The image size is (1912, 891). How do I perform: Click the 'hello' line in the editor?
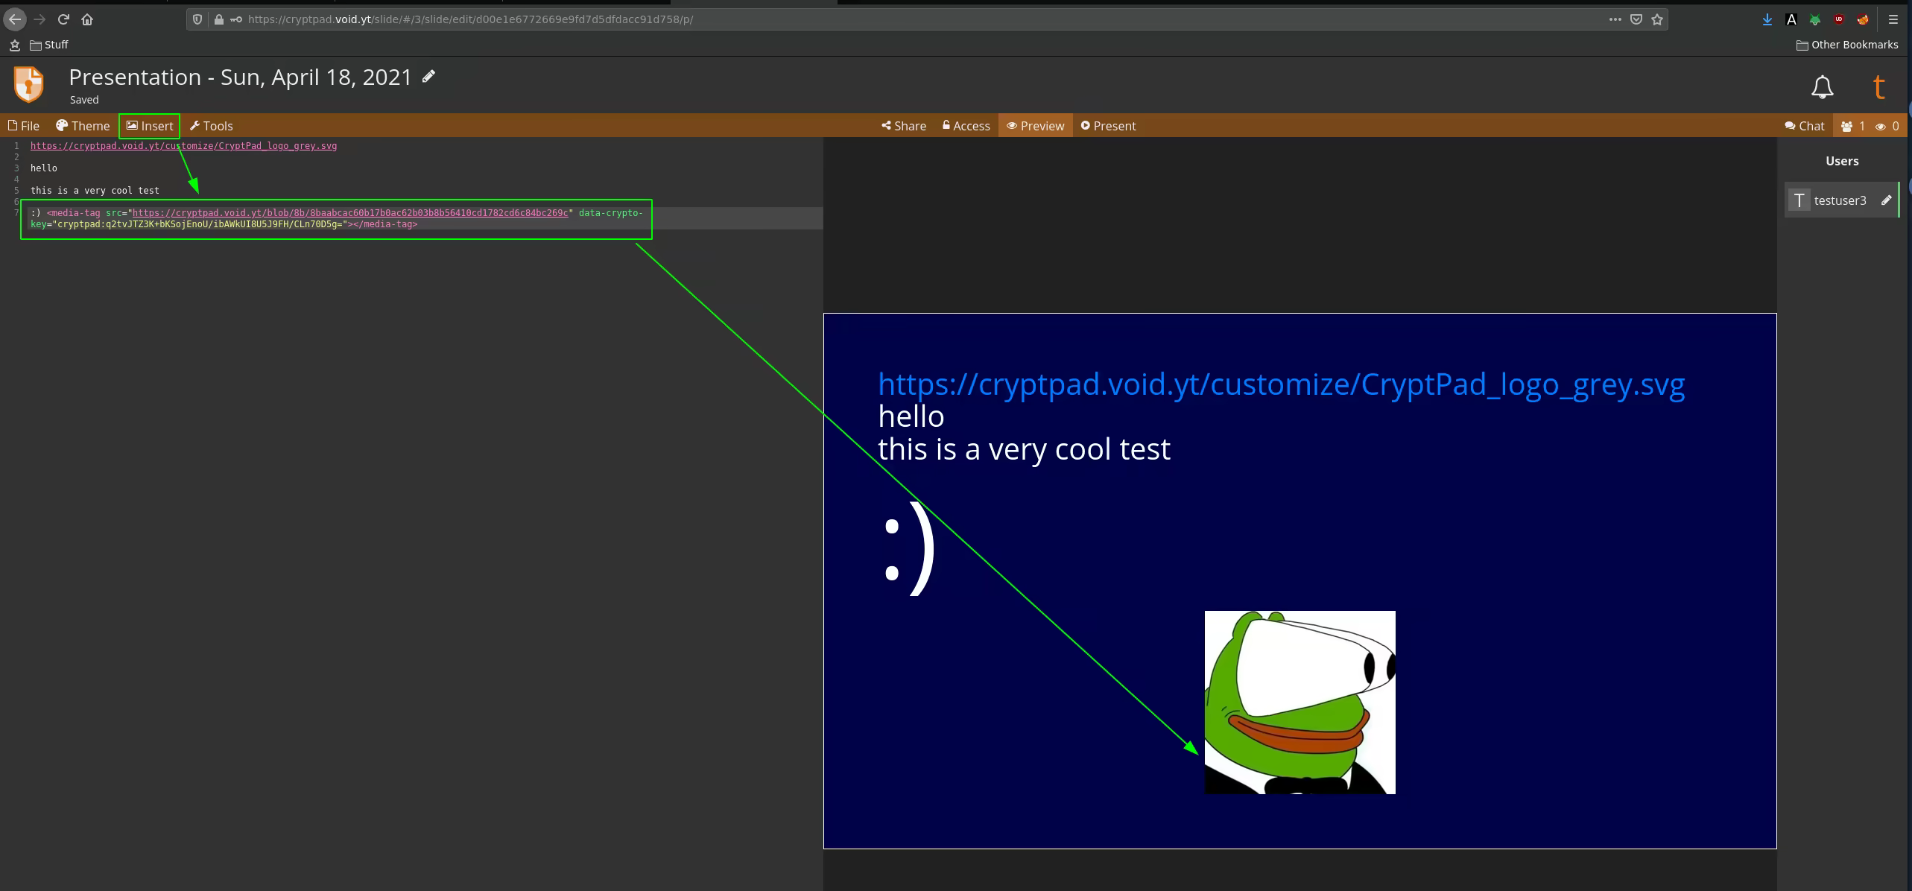(x=44, y=168)
